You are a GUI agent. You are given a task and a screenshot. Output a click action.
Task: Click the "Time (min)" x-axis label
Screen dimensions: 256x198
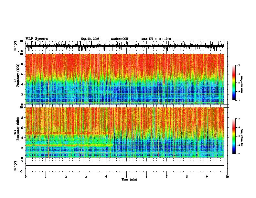pos(129,180)
